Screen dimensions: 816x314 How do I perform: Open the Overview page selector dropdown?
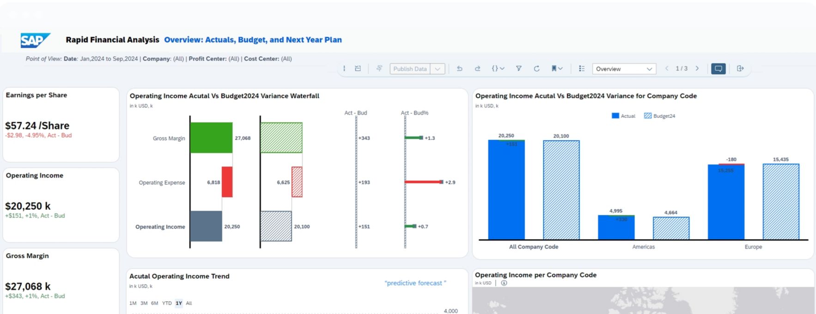(x=624, y=69)
